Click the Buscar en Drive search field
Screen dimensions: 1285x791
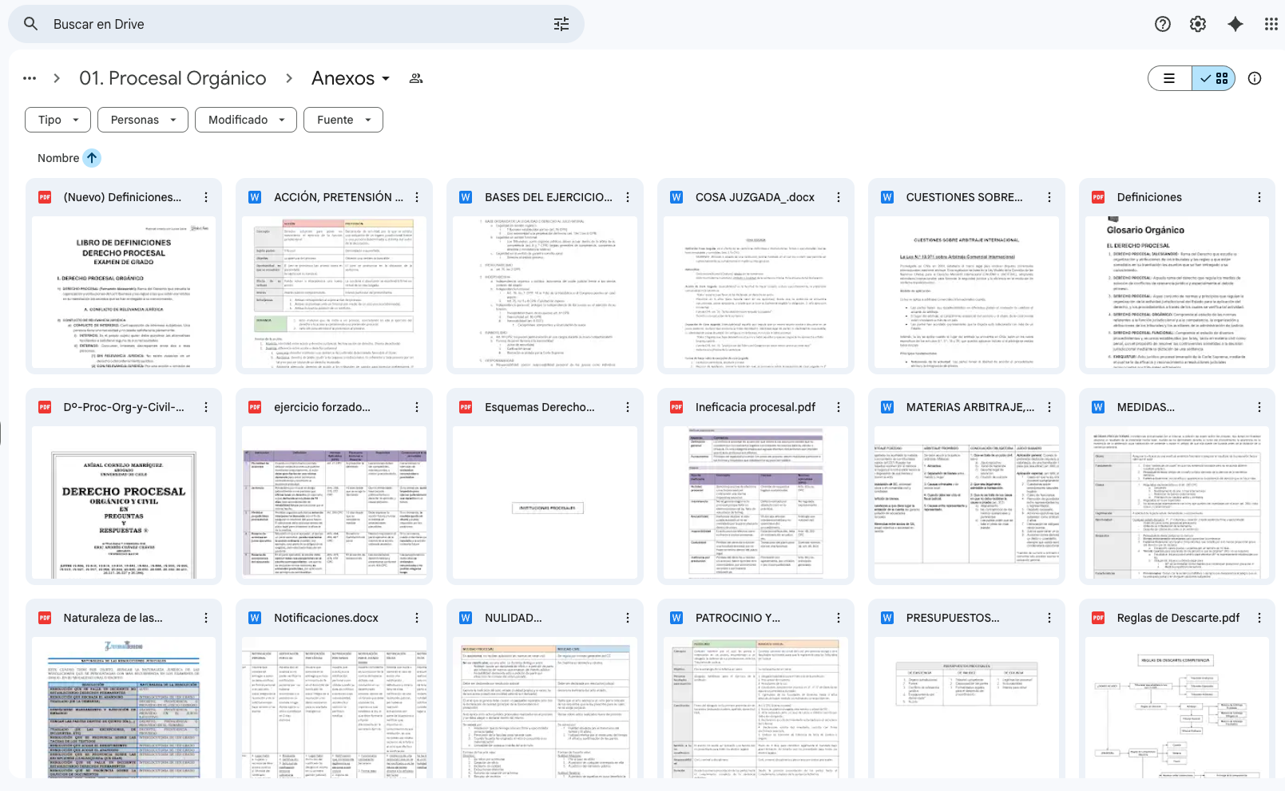[295, 24]
